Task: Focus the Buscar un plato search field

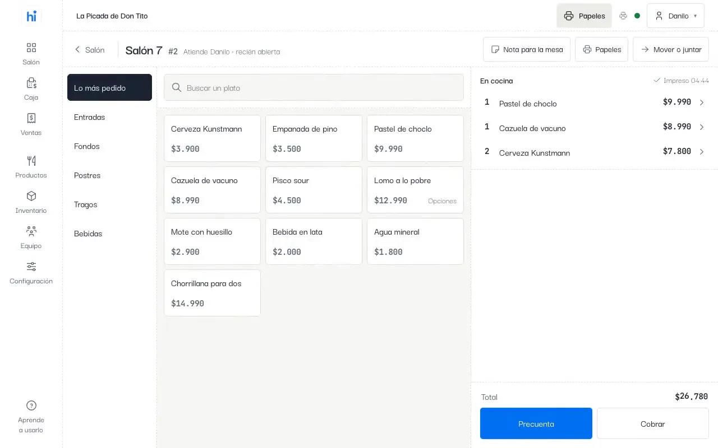Action: coord(314,87)
